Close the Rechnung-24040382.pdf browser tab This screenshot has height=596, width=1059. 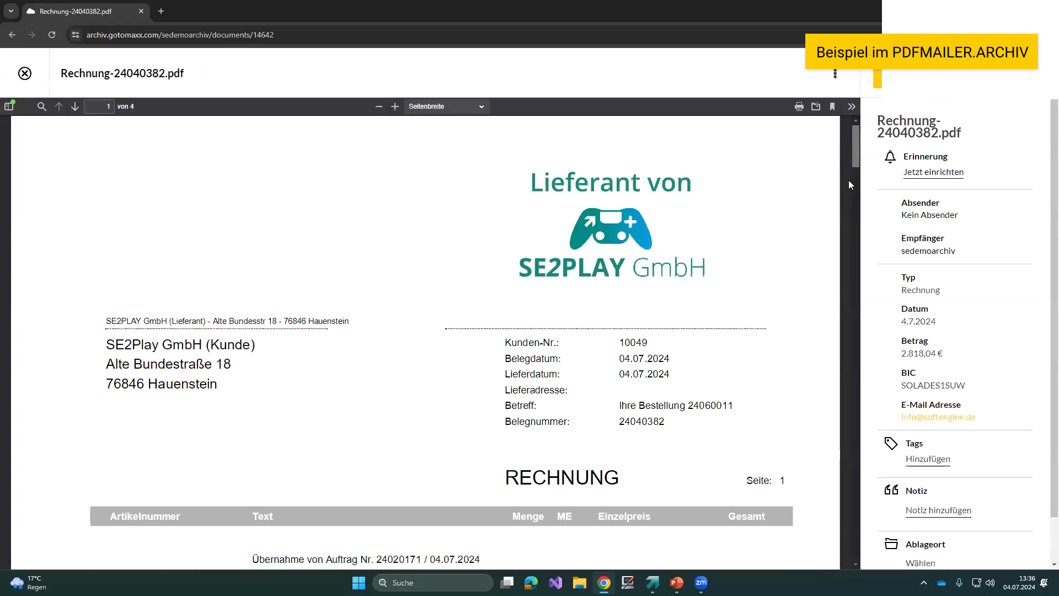coord(141,11)
